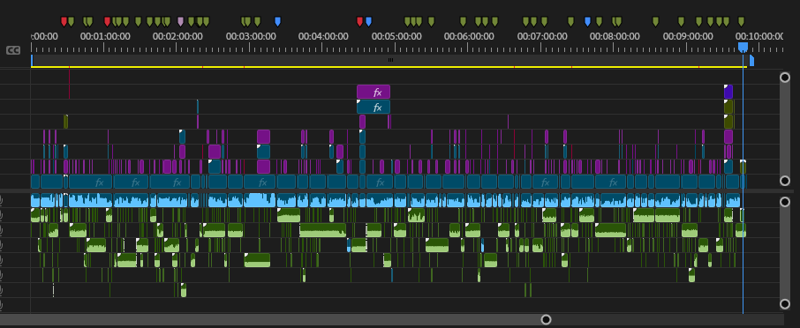
Task: Click the 00:03:00:00 timecode on the ruler
Action: [251, 37]
